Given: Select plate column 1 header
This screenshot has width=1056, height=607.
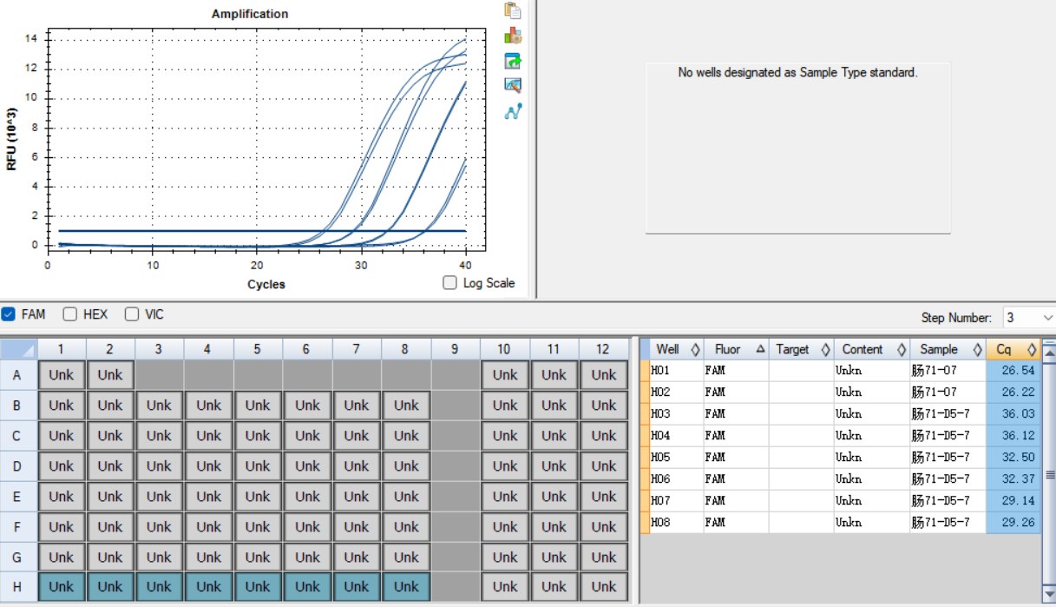Looking at the screenshot, I should (62, 349).
